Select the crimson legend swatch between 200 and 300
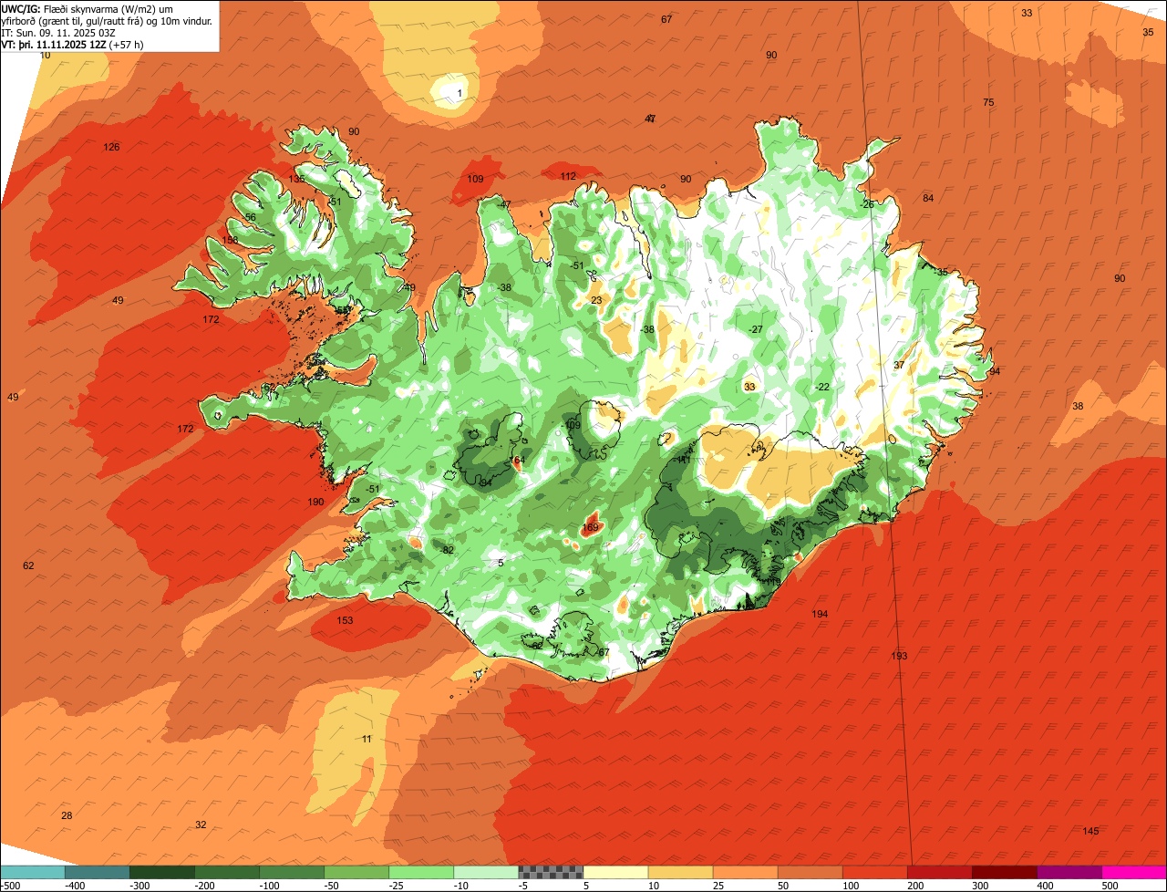1167x892 pixels. point(939,872)
